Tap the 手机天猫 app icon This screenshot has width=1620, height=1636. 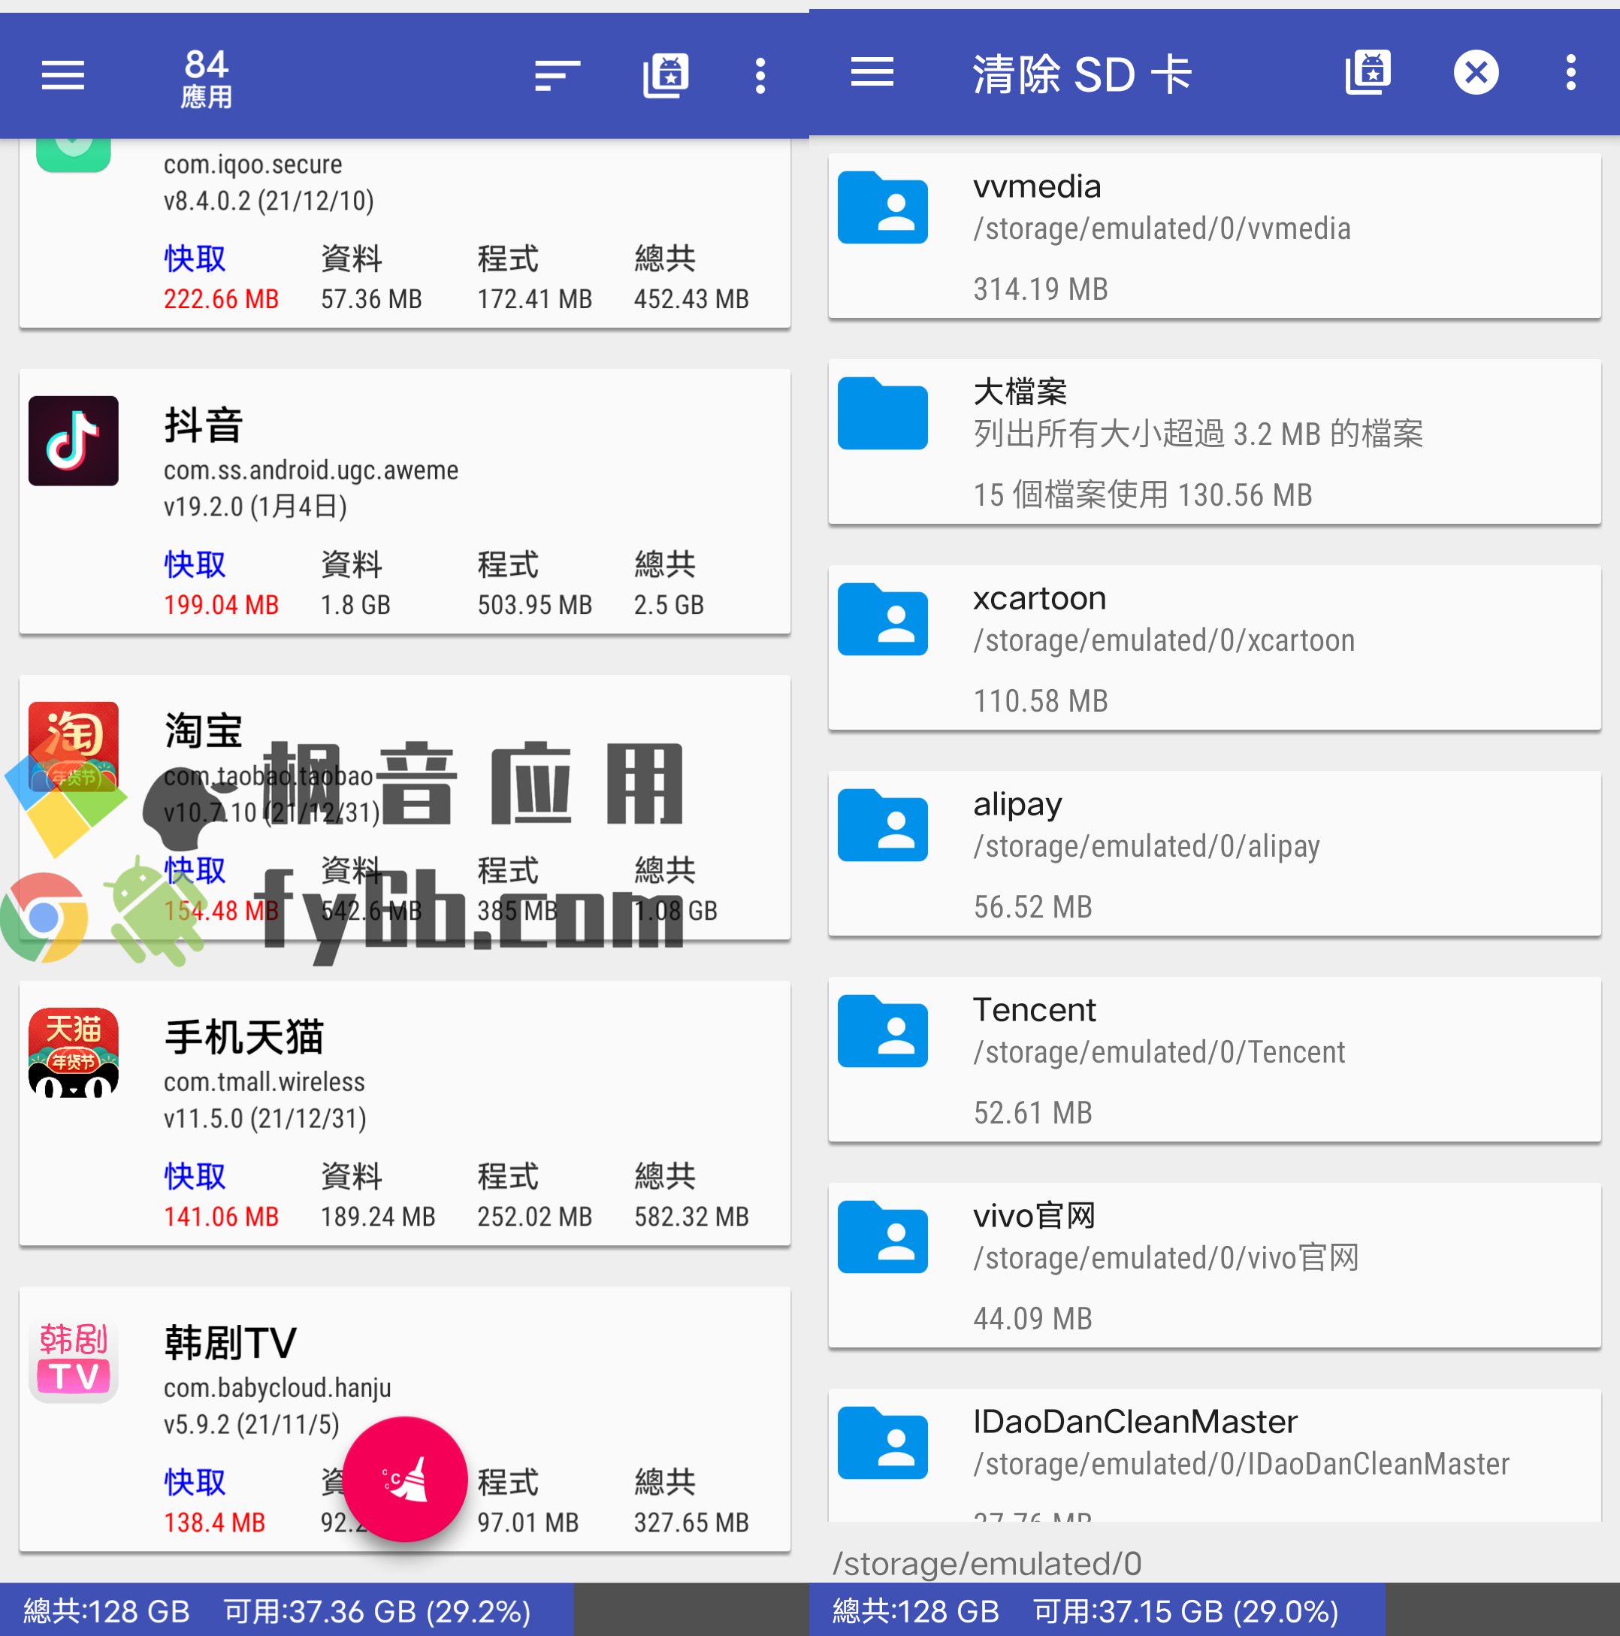pos(73,1052)
